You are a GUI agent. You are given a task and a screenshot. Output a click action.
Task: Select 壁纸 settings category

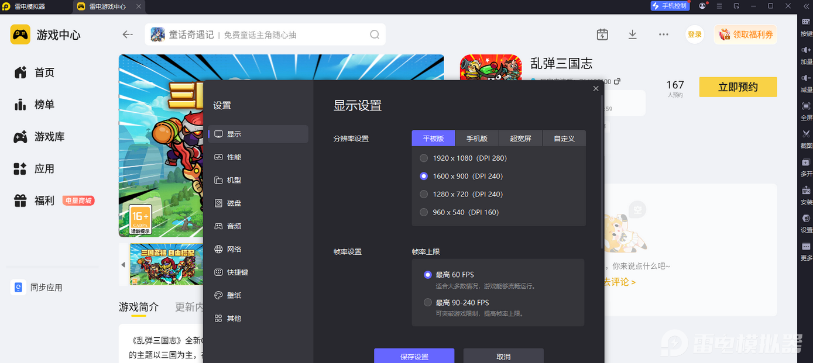coord(258,295)
